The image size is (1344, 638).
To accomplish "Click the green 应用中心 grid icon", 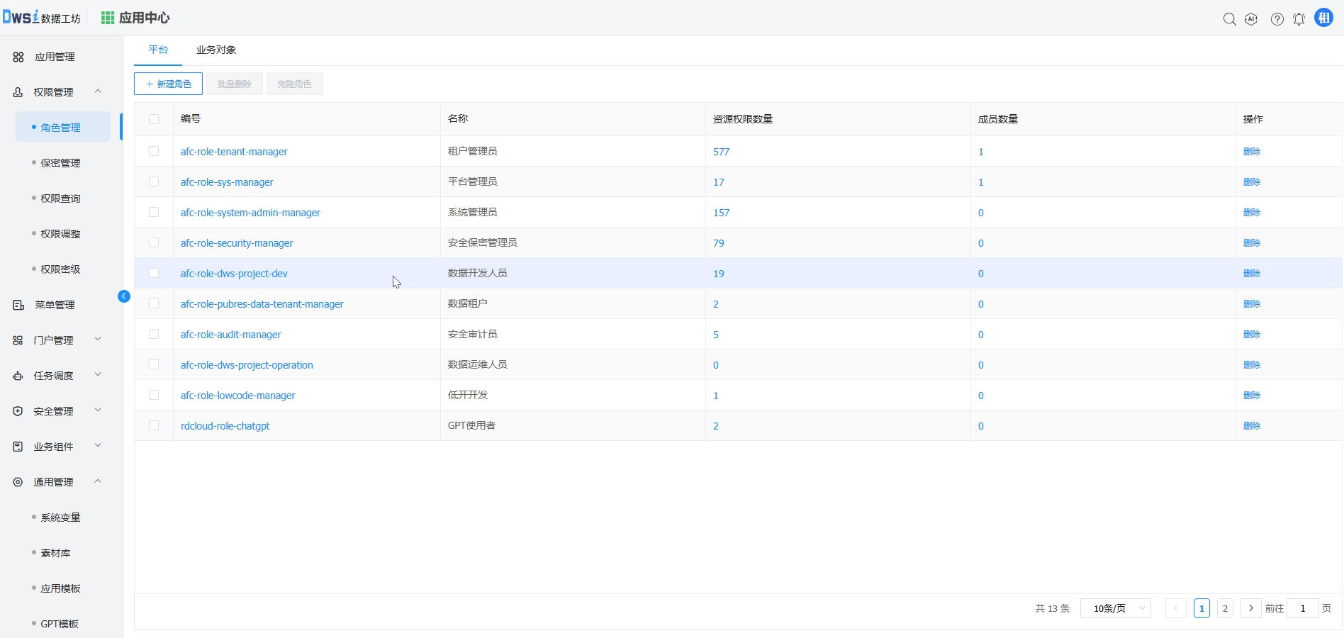I will pos(107,18).
